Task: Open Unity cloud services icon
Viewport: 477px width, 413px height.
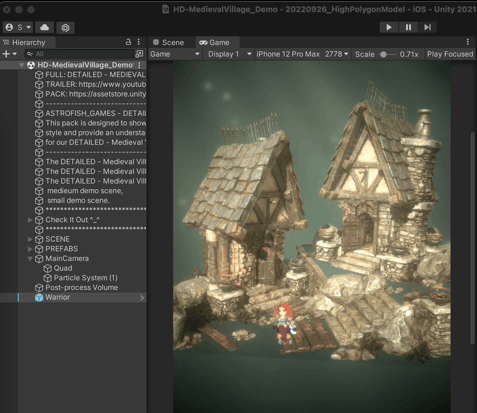Action: click(x=44, y=27)
